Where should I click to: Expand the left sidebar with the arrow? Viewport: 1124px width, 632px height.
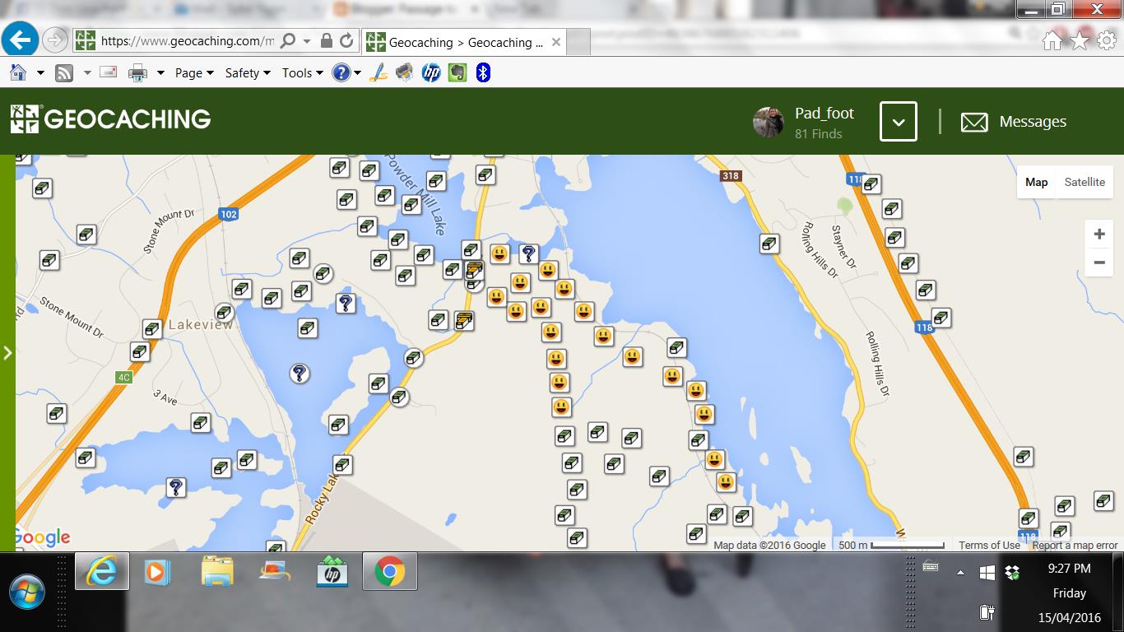[x=7, y=353]
